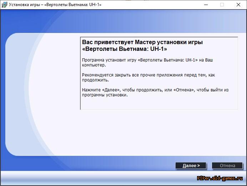Viewport: 247px width, 186px height.
Task: Click the «Отмена» button to exit setup
Action: click(227, 165)
